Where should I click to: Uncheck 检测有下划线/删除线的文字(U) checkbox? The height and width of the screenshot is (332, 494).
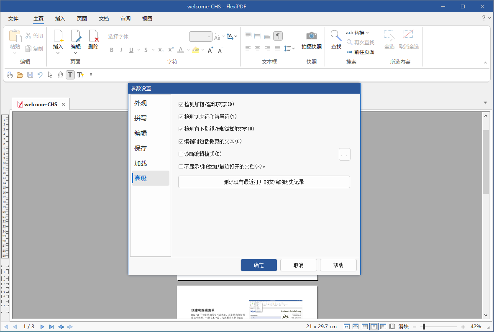click(181, 129)
